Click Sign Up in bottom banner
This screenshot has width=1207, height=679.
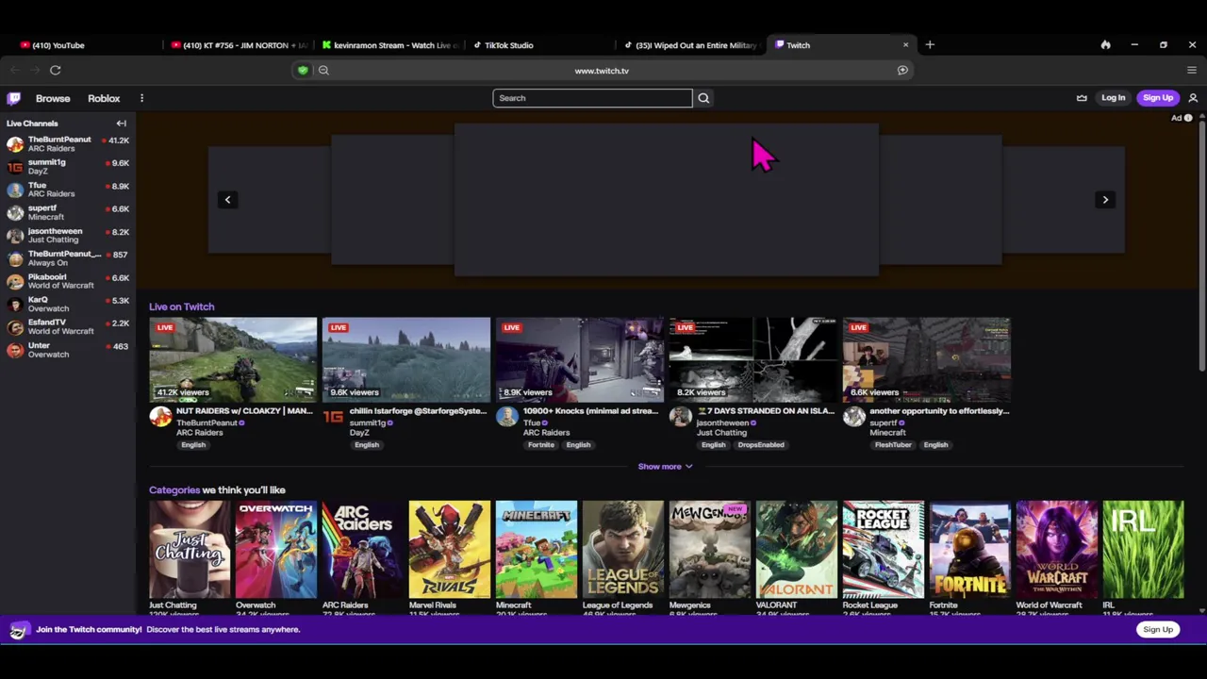[1158, 629]
